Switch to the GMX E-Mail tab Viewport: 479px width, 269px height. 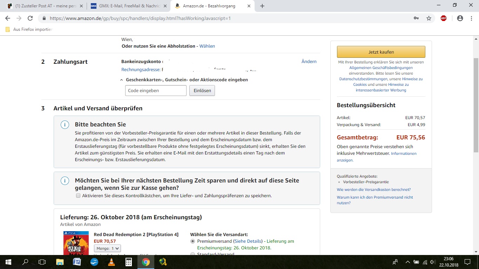coord(129,6)
